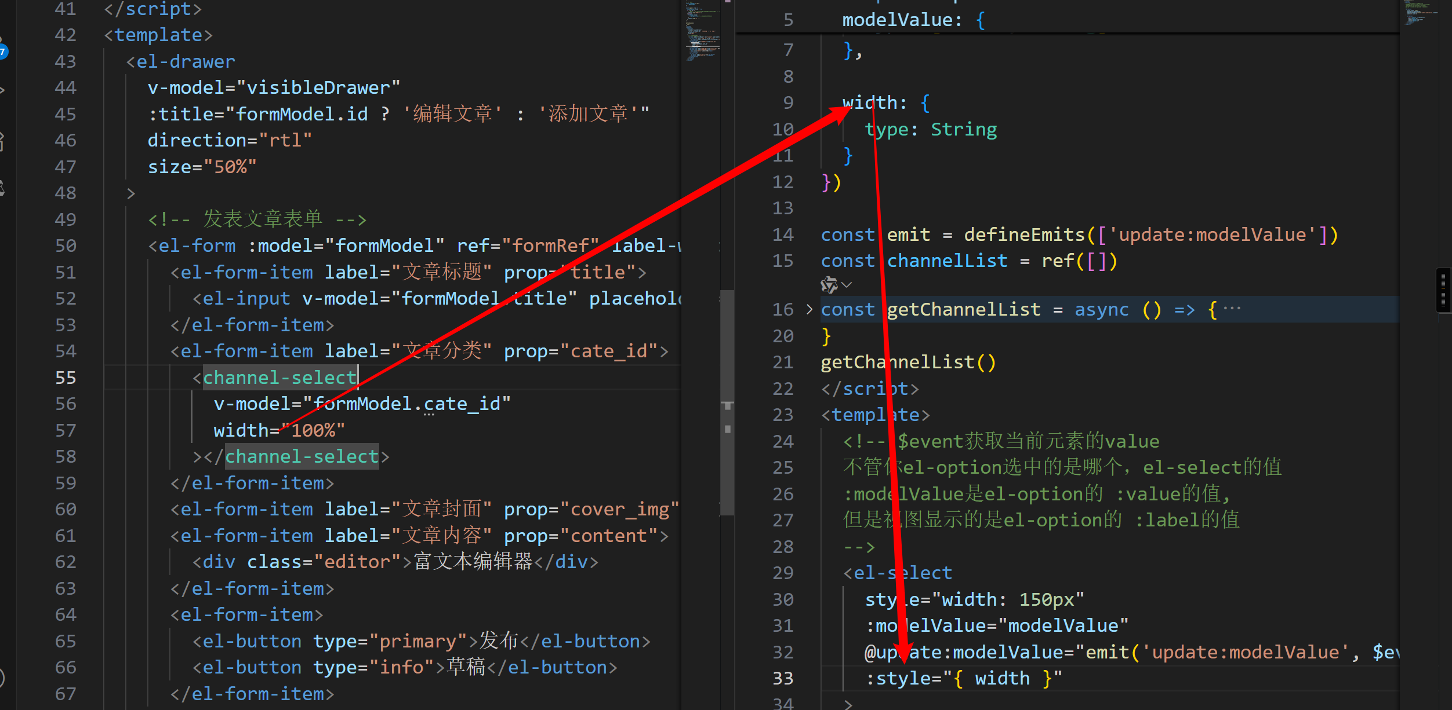The image size is (1452, 710).
Task: Click defineEmits call on line 14
Action: [x=1023, y=235]
